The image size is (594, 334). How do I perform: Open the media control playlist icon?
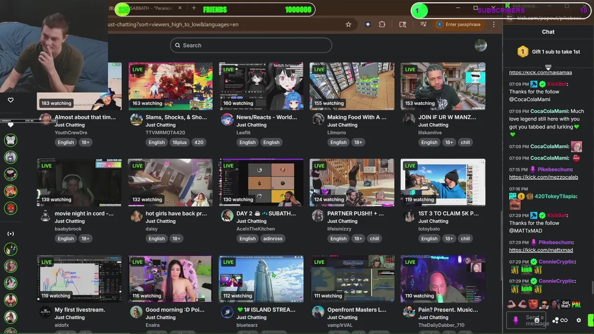pyautogui.click(x=423, y=25)
